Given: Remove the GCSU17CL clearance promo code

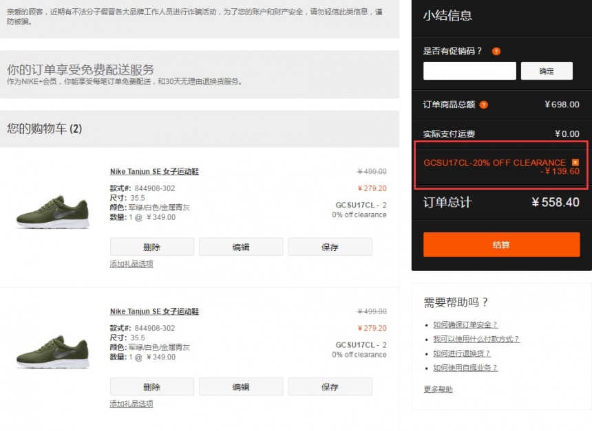Looking at the screenshot, I should (x=575, y=162).
